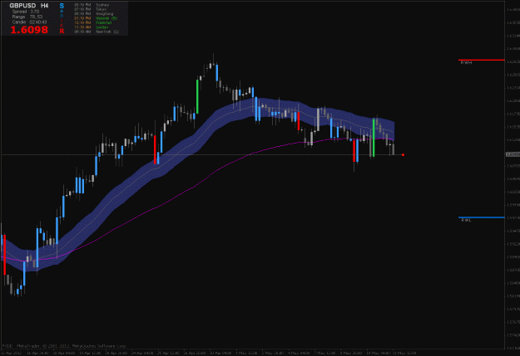Click the GBPUSD H4 chart title
This screenshot has height=356, width=520.
tap(29, 6)
